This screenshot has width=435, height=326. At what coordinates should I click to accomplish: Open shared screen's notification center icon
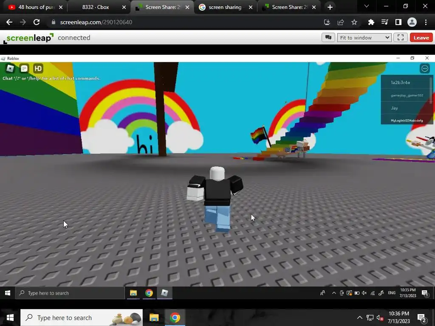(x=425, y=293)
